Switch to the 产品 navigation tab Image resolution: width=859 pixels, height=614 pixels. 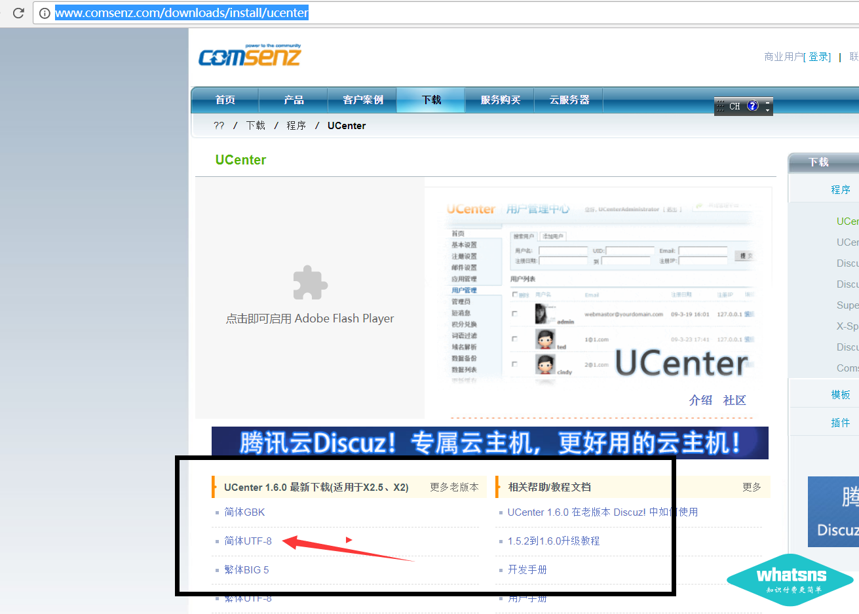coord(292,99)
